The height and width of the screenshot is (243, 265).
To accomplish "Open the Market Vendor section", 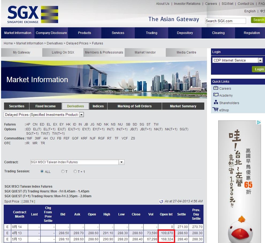I will coord(145,52).
